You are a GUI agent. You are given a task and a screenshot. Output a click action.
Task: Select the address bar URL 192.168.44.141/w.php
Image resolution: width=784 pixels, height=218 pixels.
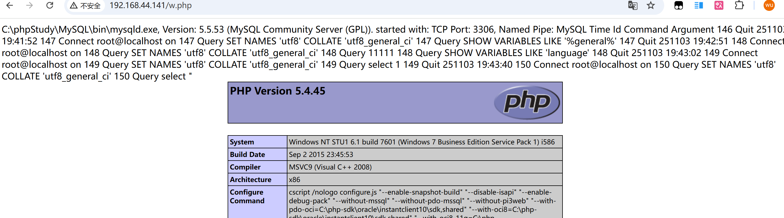[151, 6]
